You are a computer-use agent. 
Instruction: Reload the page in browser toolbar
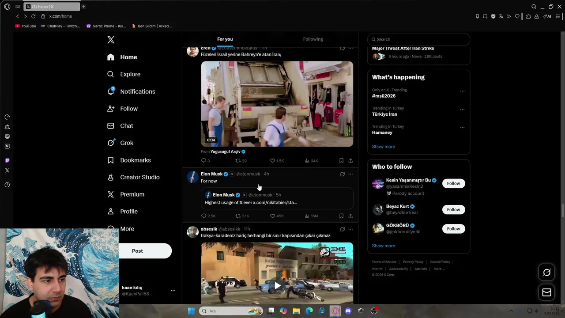click(33, 16)
